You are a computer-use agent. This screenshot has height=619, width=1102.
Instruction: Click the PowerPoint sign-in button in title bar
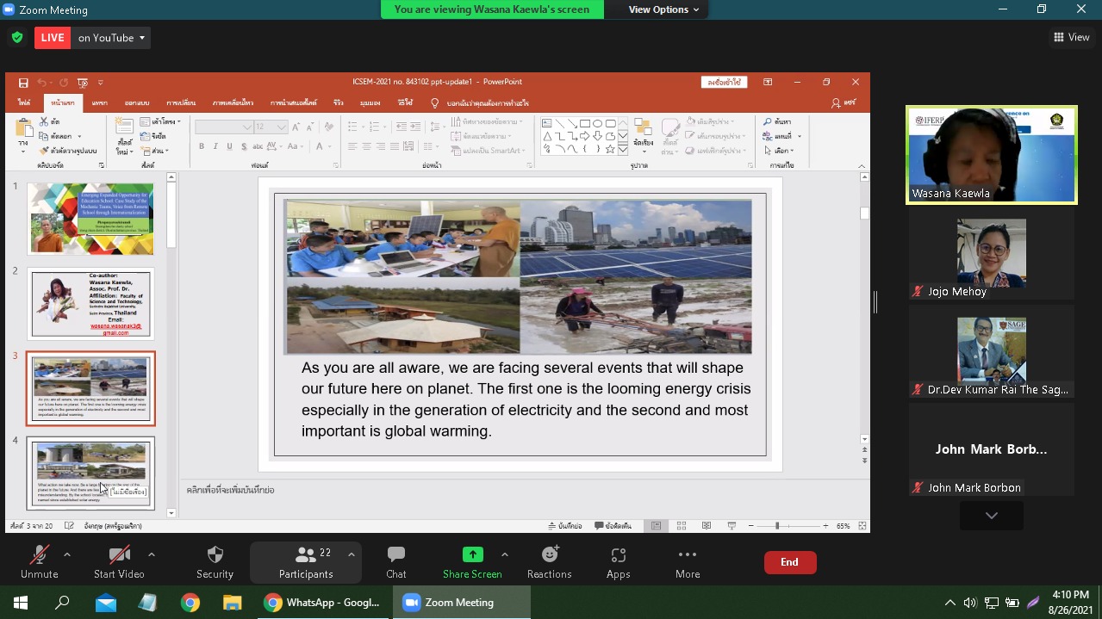click(x=725, y=82)
